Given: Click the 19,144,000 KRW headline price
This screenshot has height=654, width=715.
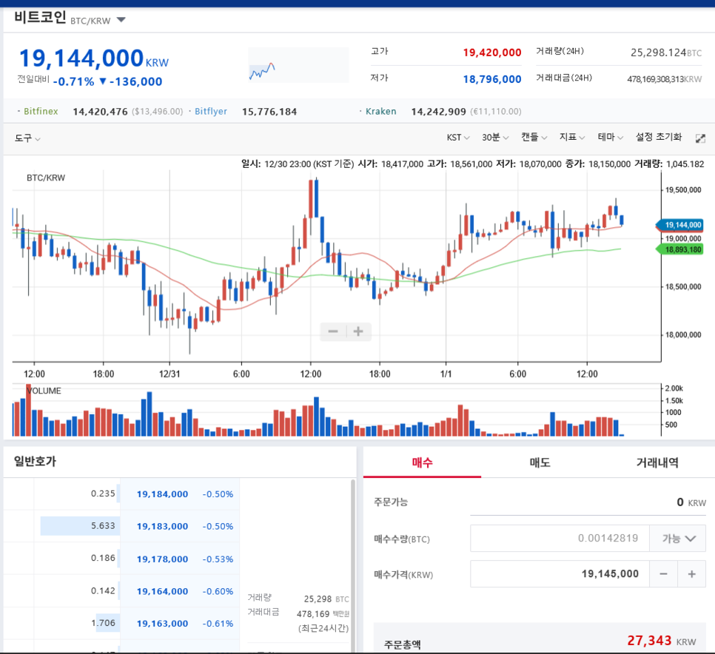Looking at the screenshot, I should coord(94,58).
